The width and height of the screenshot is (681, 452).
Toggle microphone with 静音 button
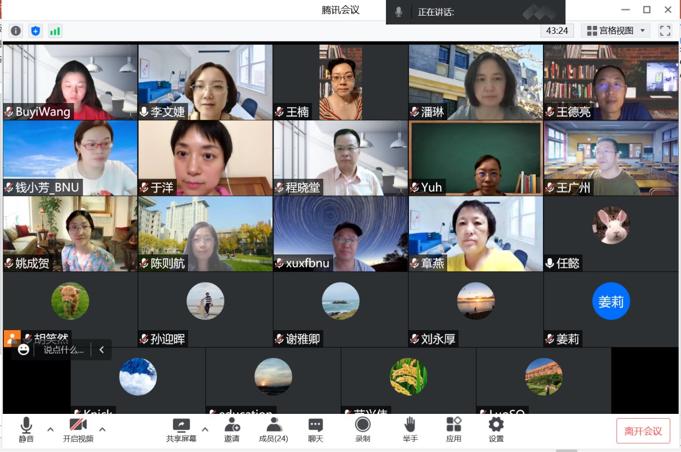[x=26, y=429]
